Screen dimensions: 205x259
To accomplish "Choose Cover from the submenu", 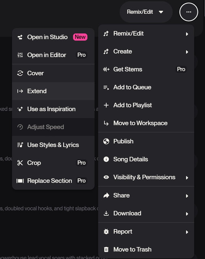I will coord(53,73).
